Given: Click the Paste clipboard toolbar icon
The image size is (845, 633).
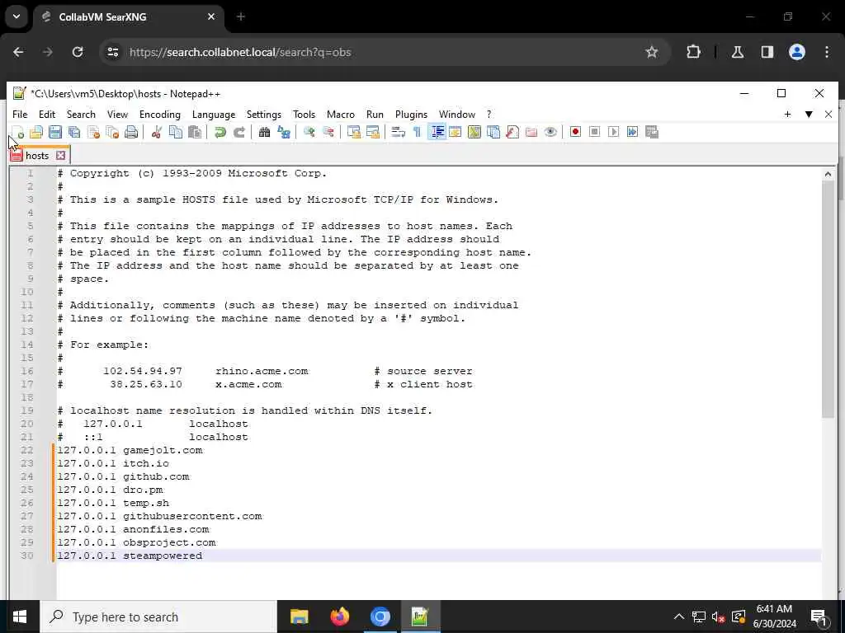Looking at the screenshot, I should pyautogui.click(x=195, y=132).
